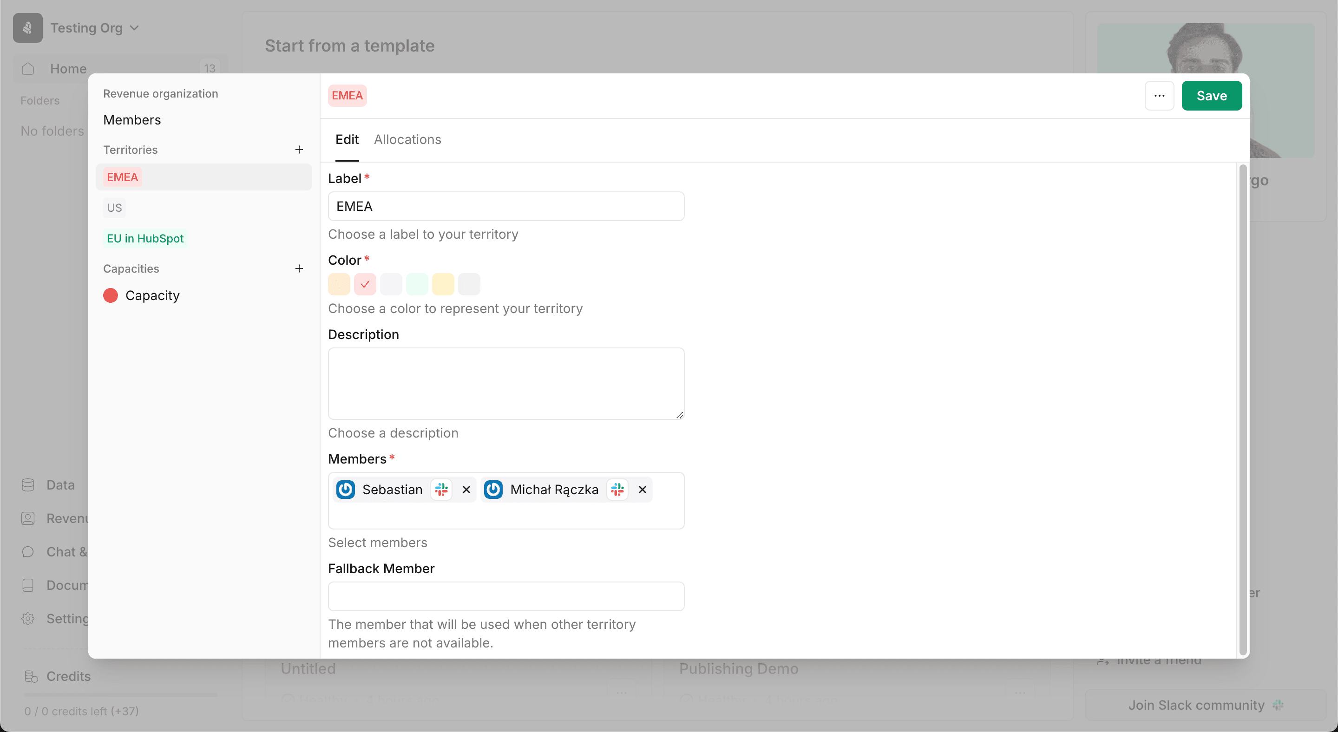Click Sebastian's blue avatar icon

(345, 489)
